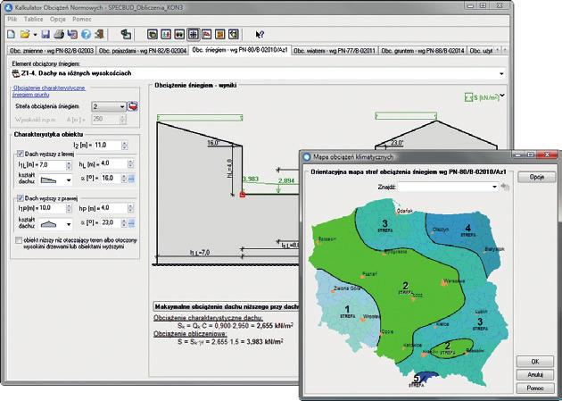The height and width of the screenshot is (401, 562).
Task: Click Anuluj in the climate map dialog
Action: [x=534, y=374]
